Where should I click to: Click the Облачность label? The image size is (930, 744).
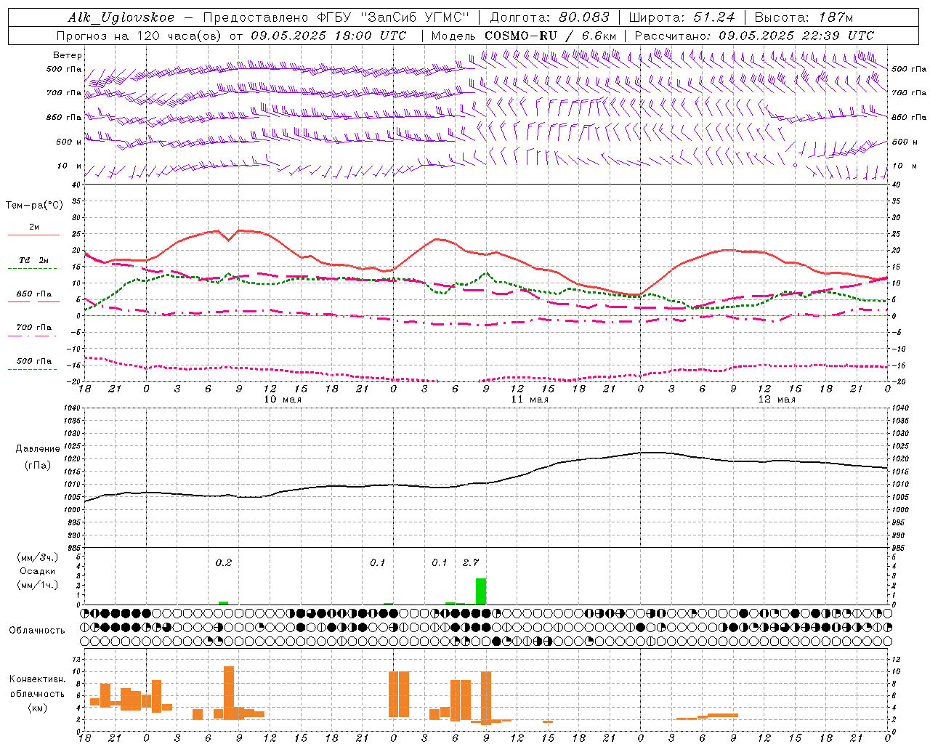[37, 630]
